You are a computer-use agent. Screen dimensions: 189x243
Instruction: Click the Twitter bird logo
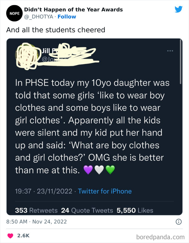179,9
